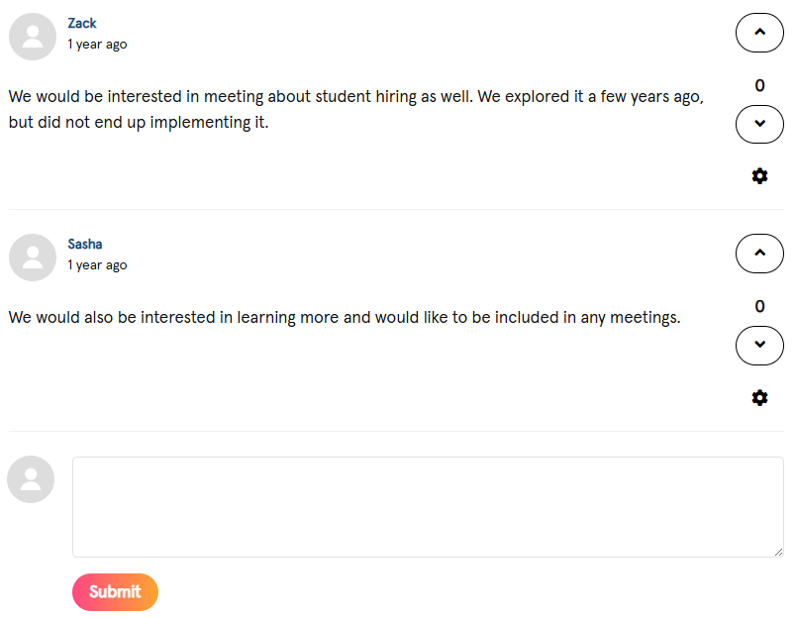Click the timestamp under Zack's name
This screenshot has height=618, width=795.
(x=97, y=44)
